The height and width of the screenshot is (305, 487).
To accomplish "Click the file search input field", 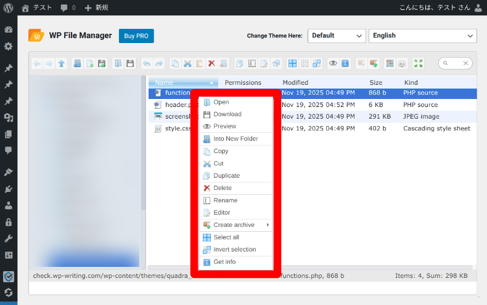I will tap(455, 63).
